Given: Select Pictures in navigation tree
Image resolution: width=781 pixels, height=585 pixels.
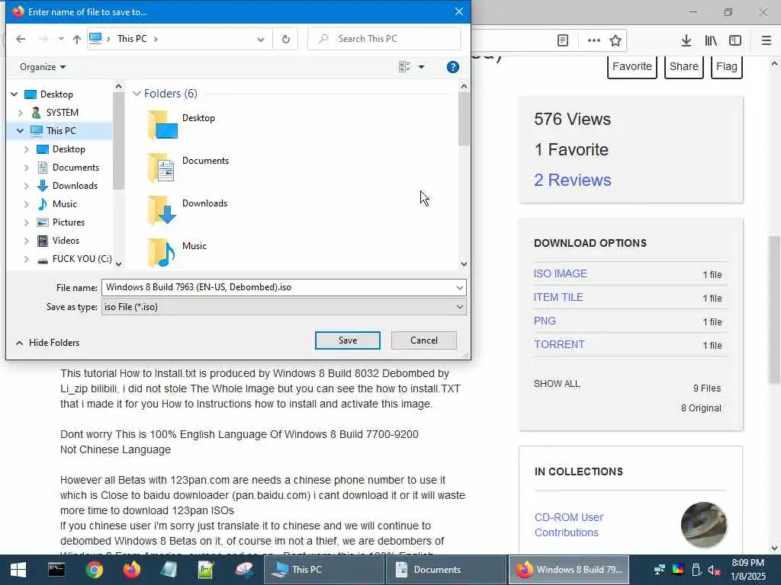Looking at the screenshot, I should (x=68, y=222).
